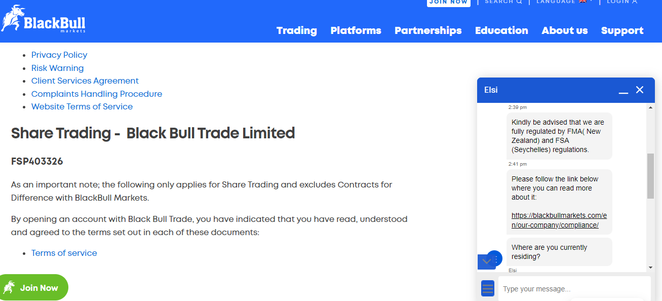
Task: Open the Complaints Handling Procedure link
Action: [x=97, y=94]
